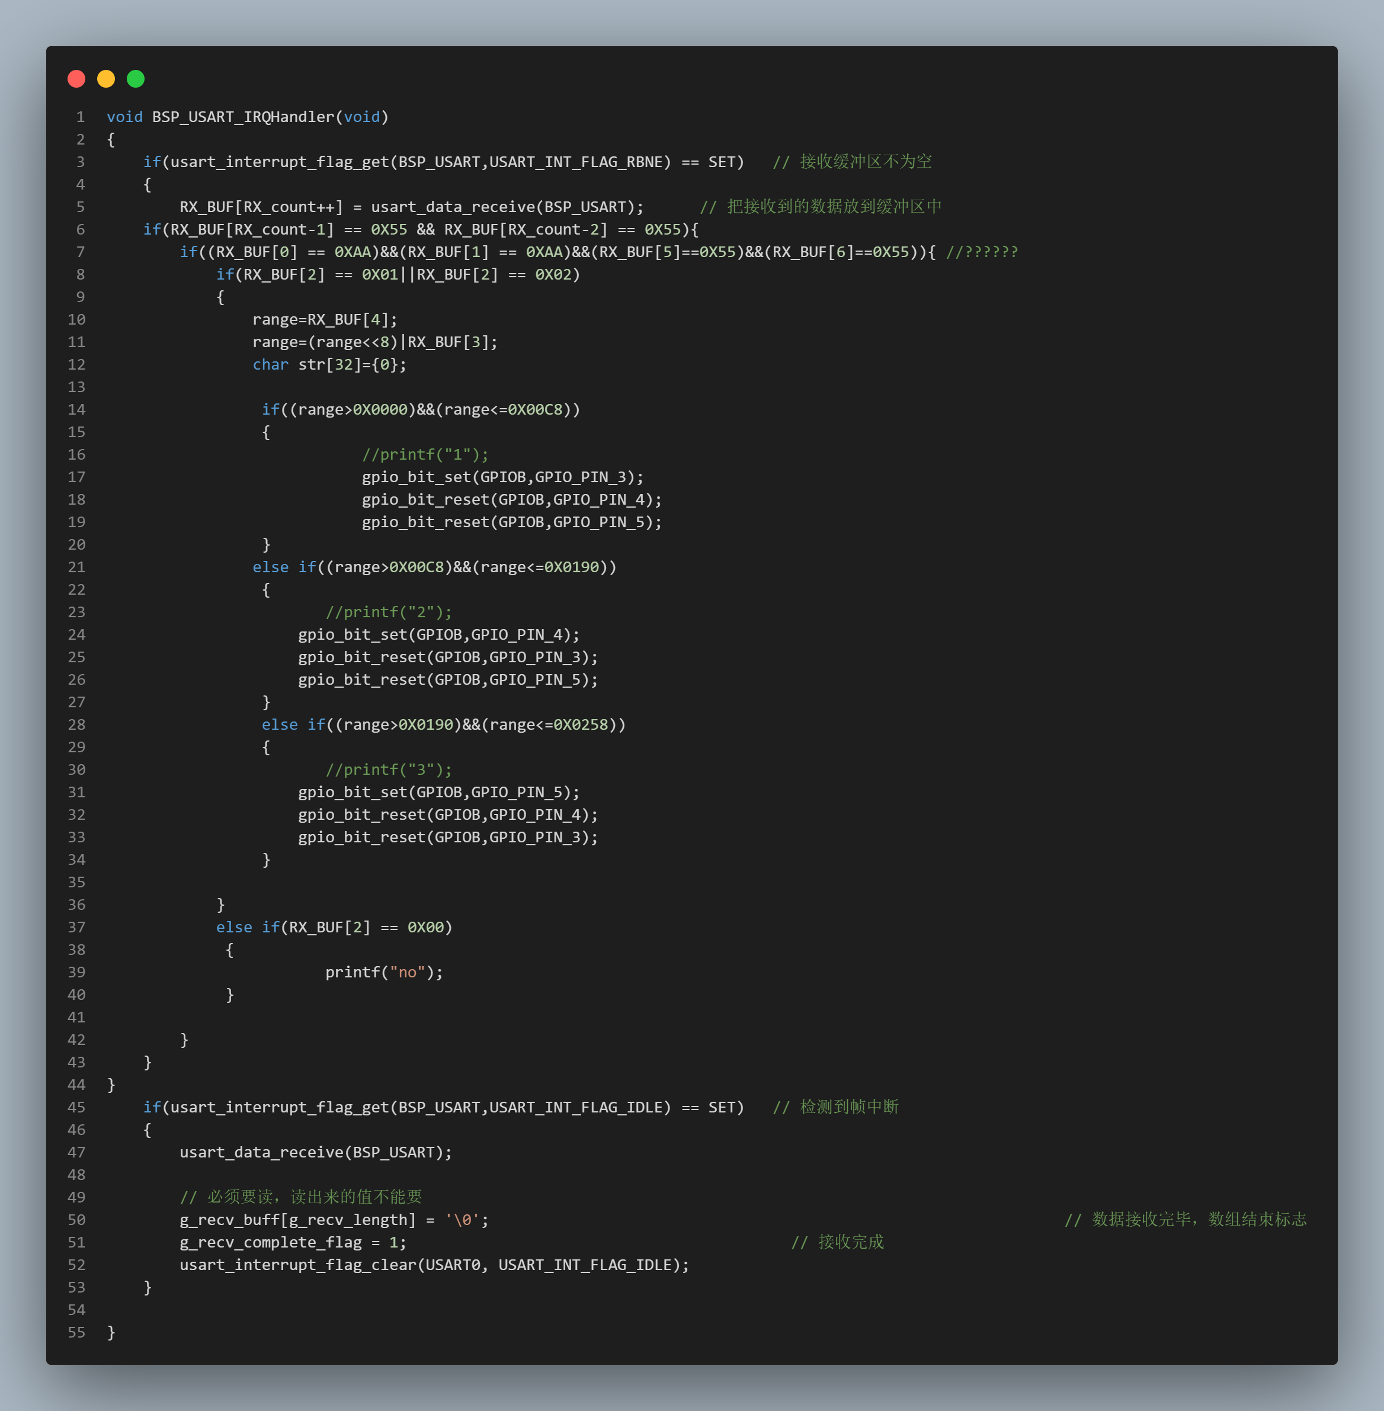Click 'range=RX_BUF[4];' statement
This screenshot has height=1411, width=1384.
(x=325, y=320)
